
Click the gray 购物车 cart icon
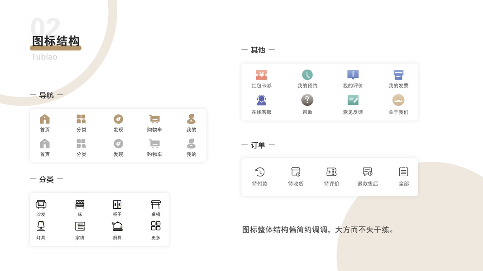click(154, 144)
